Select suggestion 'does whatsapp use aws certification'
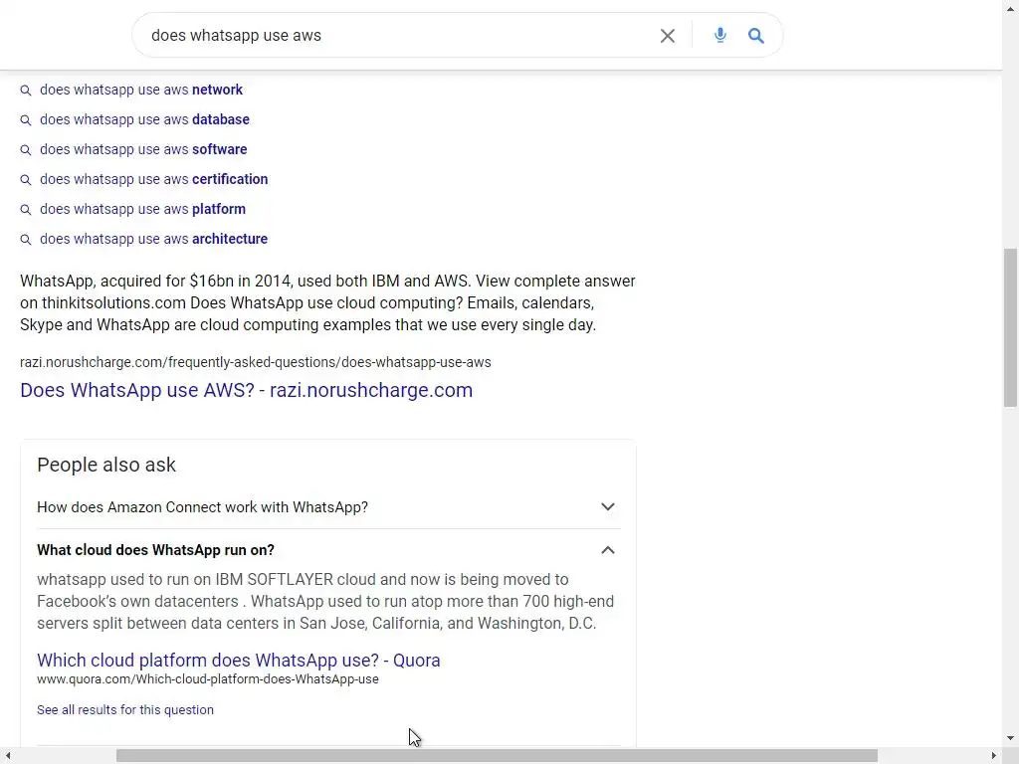Viewport: 1019px width, 764px height. (154, 179)
